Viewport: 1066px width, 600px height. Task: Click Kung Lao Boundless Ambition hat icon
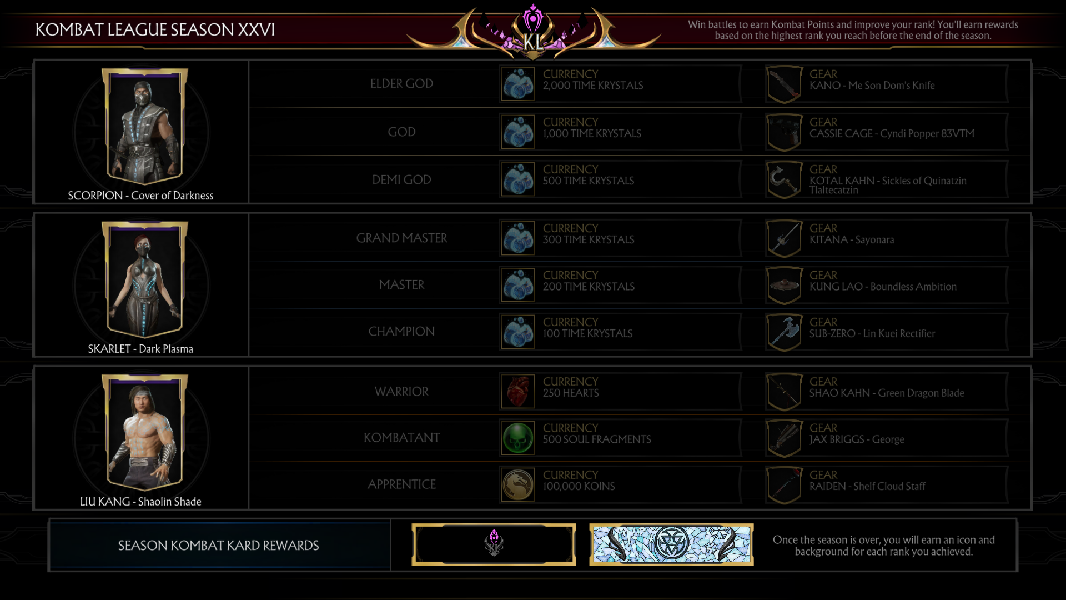click(784, 286)
